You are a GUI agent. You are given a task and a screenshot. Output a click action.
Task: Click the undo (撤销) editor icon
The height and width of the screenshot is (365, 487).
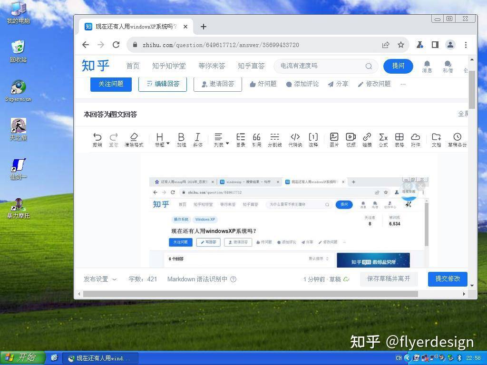[97, 140]
